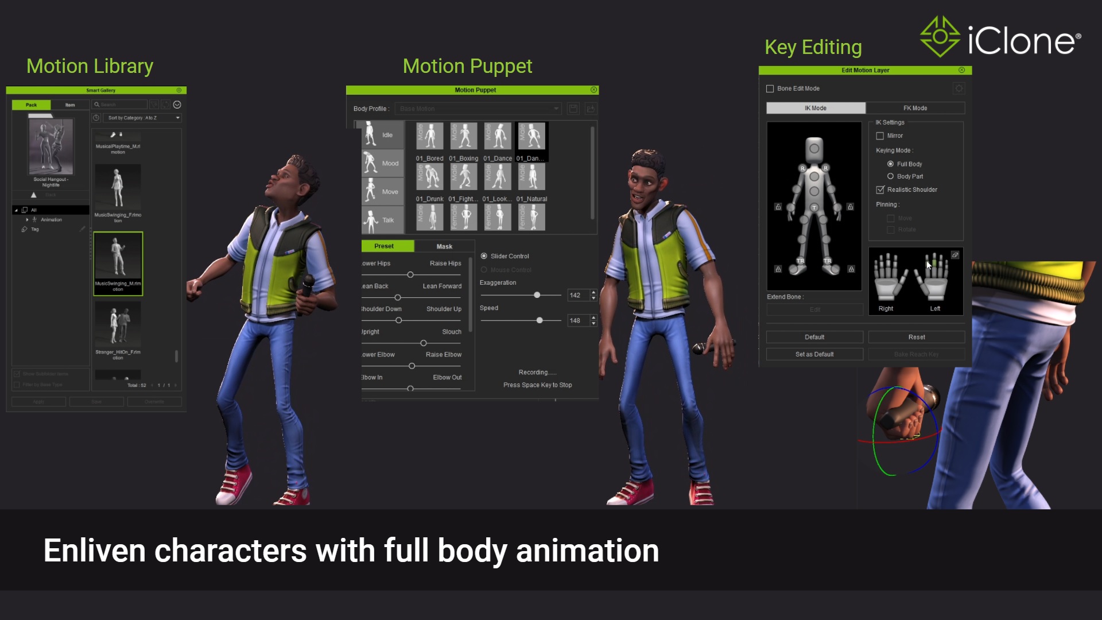This screenshot has height=620, width=1102.
Task: Click the settings icon in Edit Motion Layer
Action: coord(959,88)
